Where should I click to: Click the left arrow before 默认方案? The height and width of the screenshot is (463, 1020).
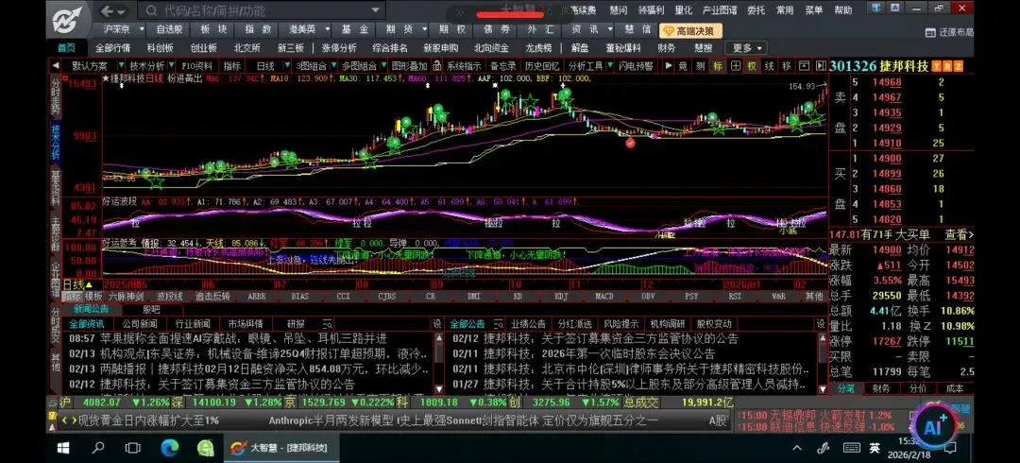pos(56,66)
